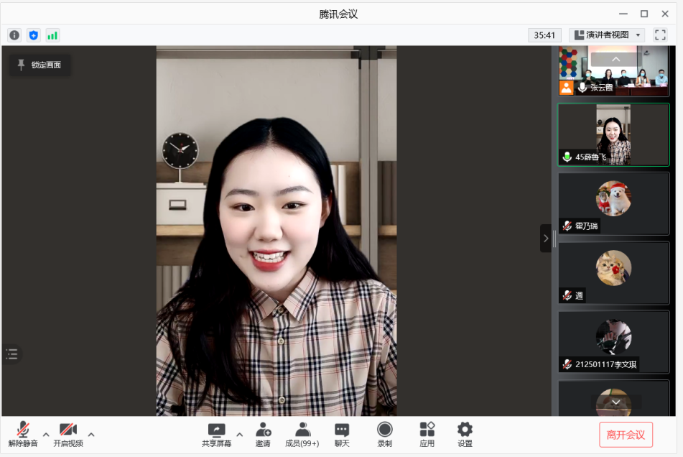Open the 聊天 chat panel
This screenshot has width=683, height=457.
coord(342,435)
